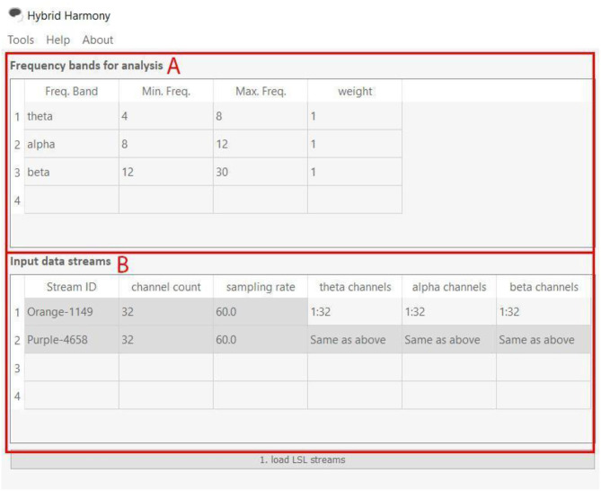Image resolution: width=601 pixels, height=491 pixels.
Task: Select row header 4 in input data streams table
Action: 17,396
